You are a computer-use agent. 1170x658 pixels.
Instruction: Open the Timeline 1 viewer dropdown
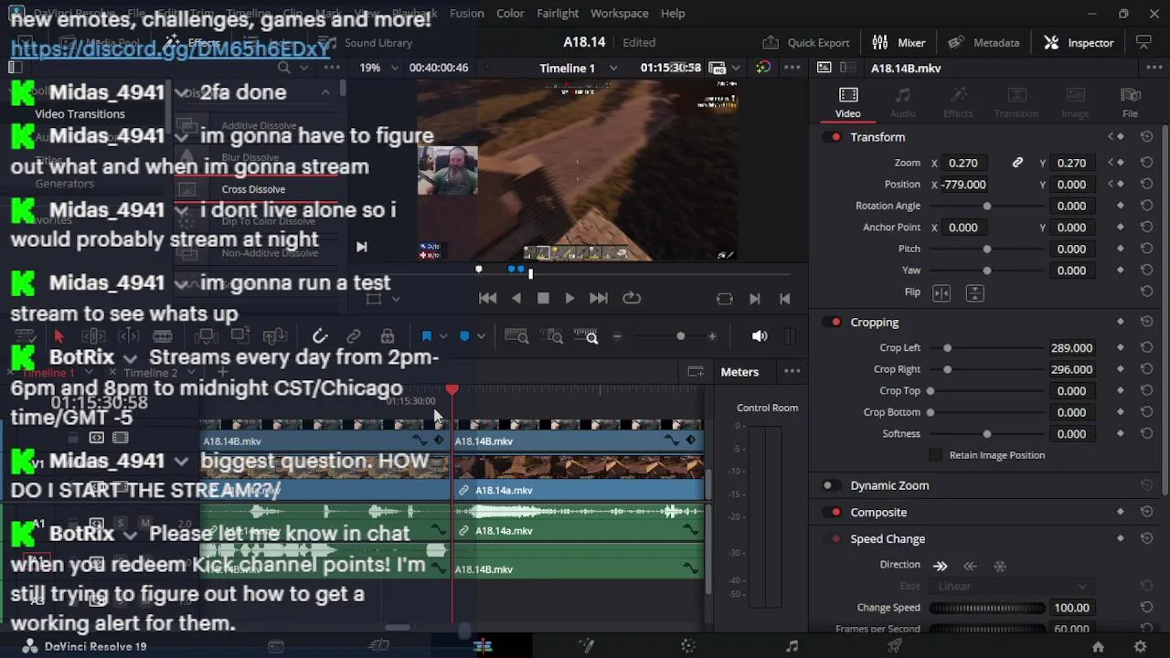(613, 68)
